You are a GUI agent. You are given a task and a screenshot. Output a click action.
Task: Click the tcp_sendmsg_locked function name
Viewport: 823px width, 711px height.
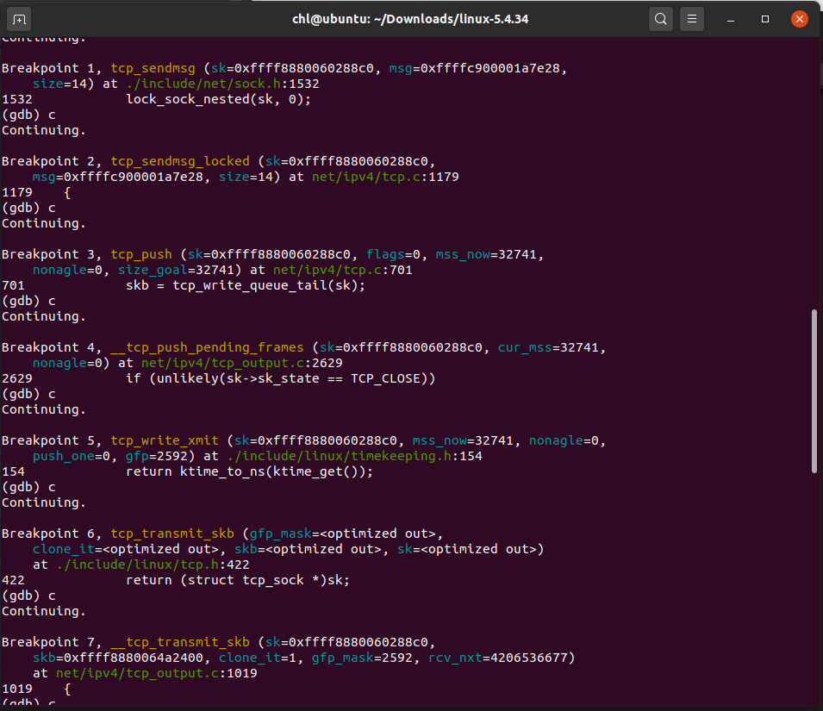[x=180, y=162]
